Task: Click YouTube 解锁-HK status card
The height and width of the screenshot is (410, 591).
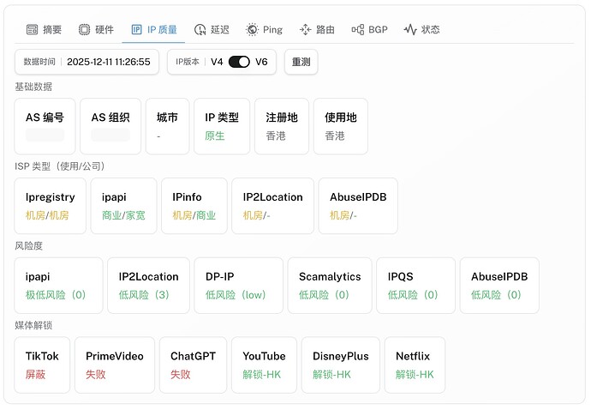Action: tap(264, 365)
